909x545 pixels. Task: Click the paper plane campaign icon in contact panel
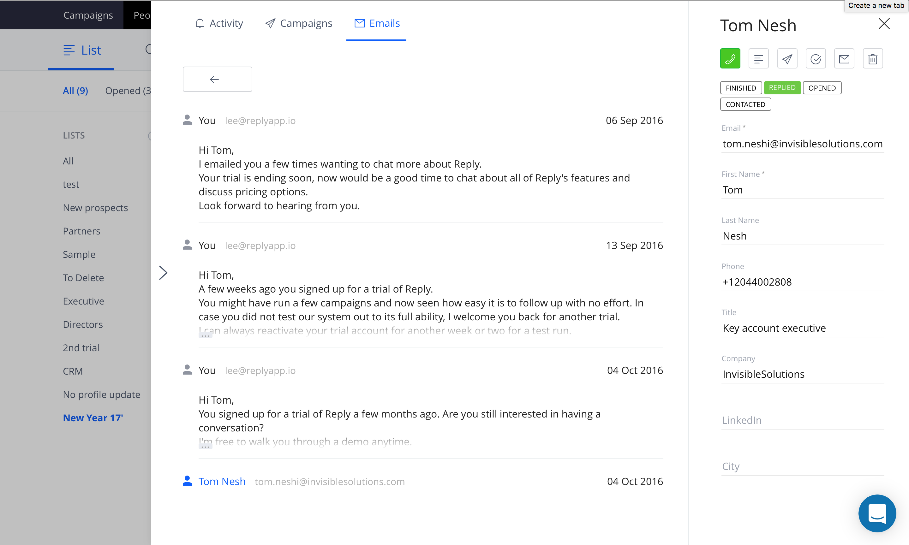(x=787, y=59)
